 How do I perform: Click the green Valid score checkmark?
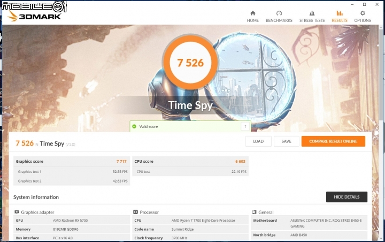[x=134, y=126]
